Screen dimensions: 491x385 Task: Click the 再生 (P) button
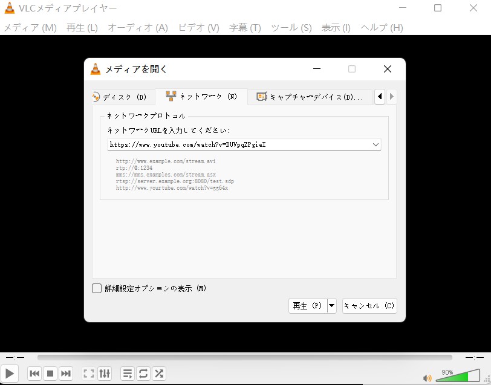coord(308,306)
